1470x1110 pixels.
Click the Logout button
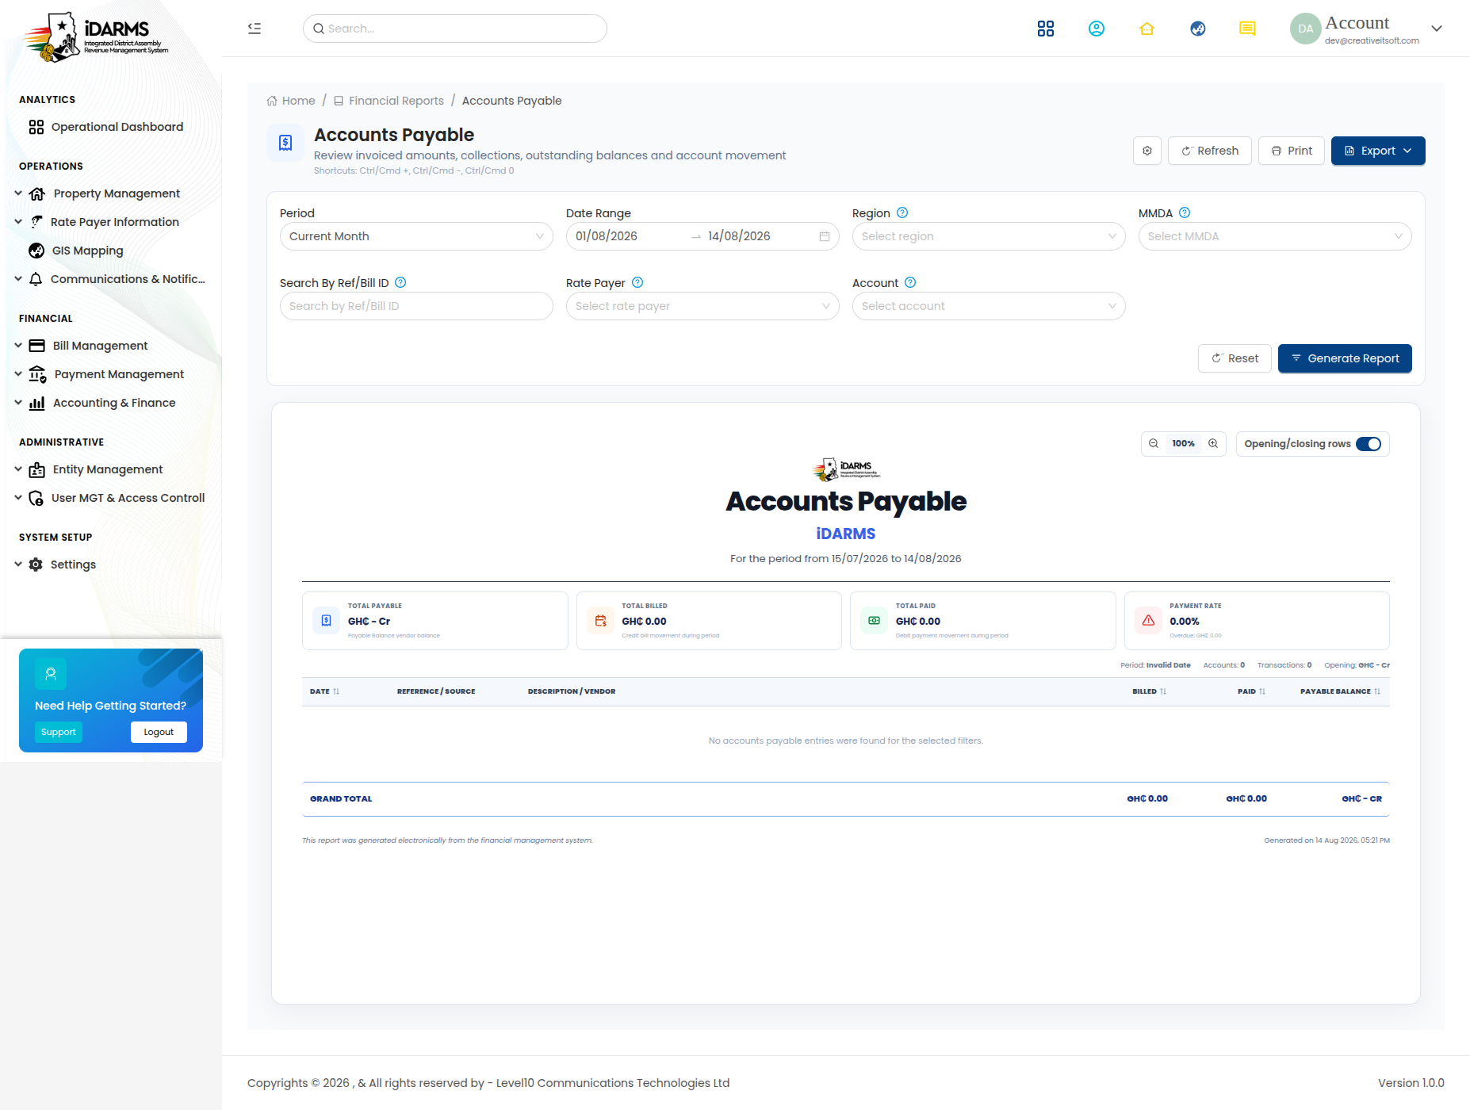pos(159,732)
